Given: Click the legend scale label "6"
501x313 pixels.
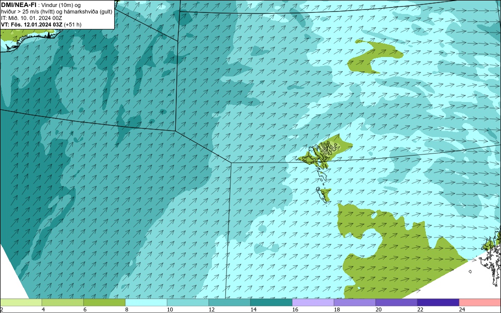Looking at the screenshot, I should (x=85, y=309).
